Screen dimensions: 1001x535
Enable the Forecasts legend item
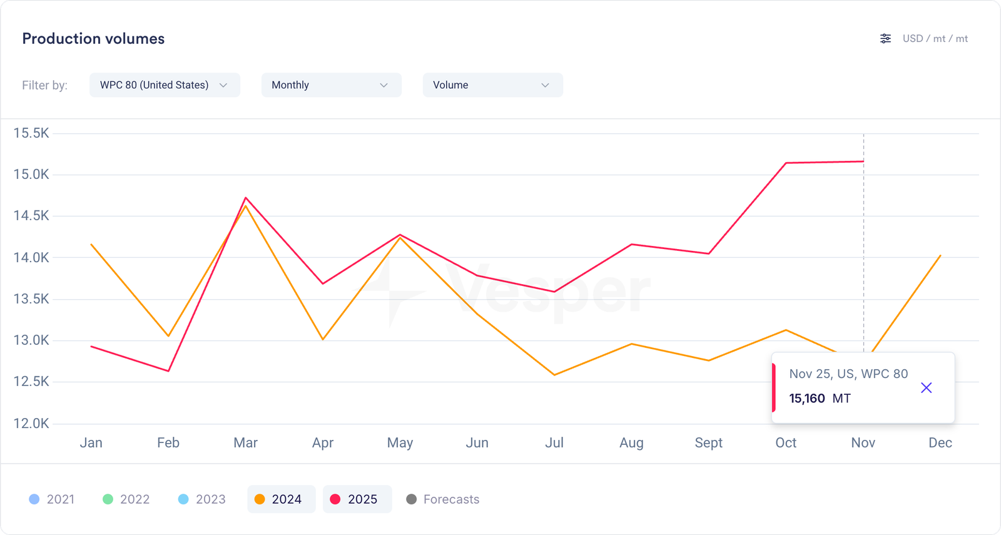point(443,499)
